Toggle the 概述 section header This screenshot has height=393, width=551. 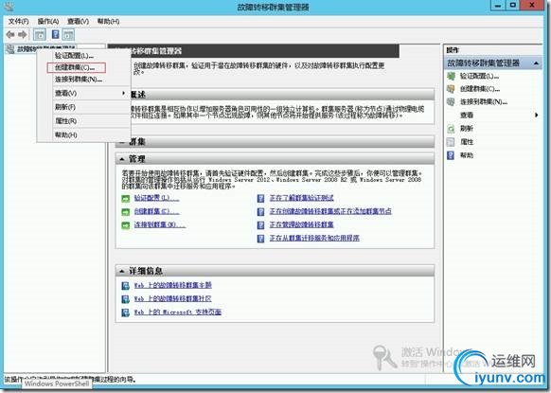point(275,94)
